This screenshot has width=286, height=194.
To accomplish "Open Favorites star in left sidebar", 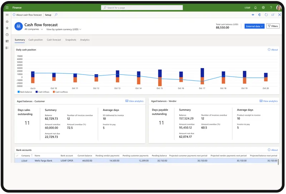I will [7, 28].
